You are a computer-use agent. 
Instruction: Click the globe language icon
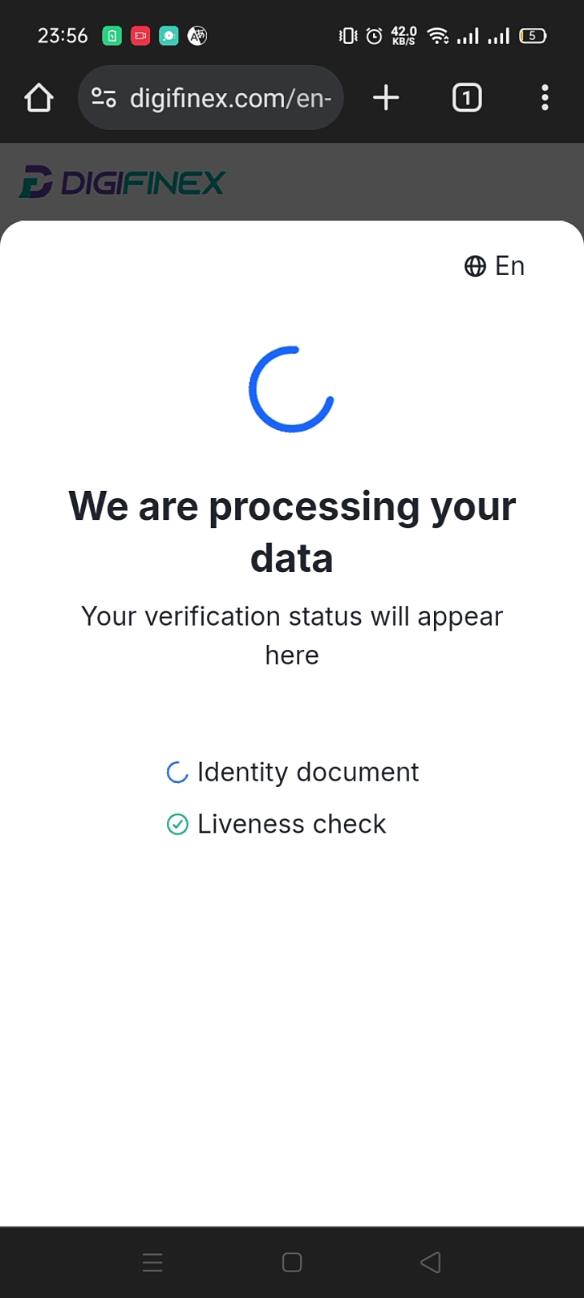tap(474, 266)
